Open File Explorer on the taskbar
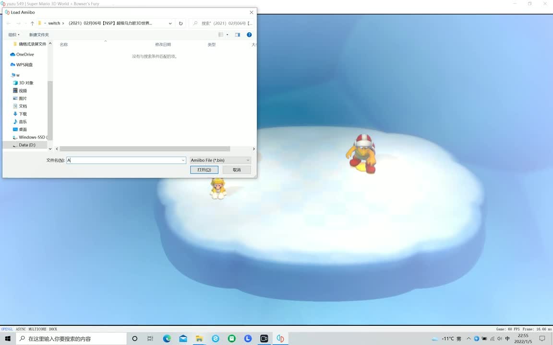 pos(199,339)
